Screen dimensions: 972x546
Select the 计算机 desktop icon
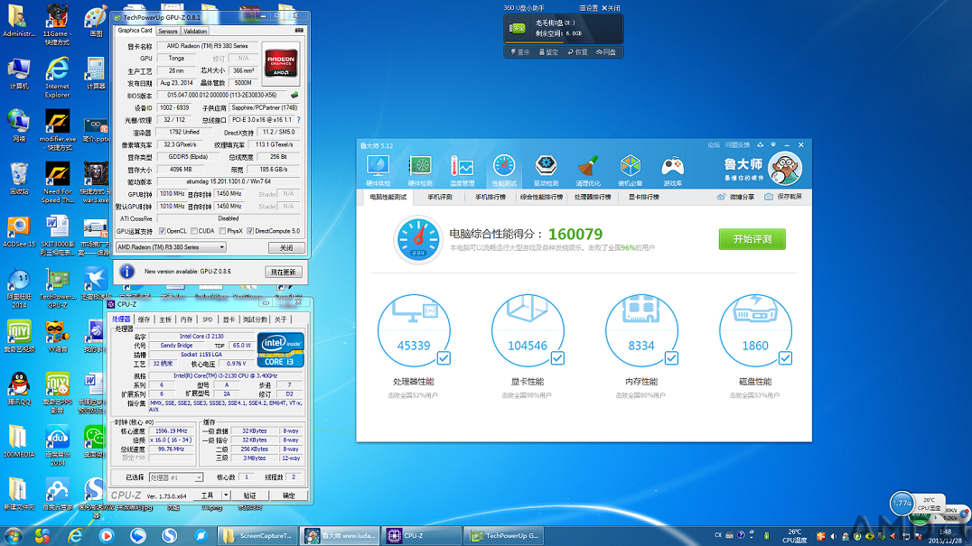click(19, 74)
